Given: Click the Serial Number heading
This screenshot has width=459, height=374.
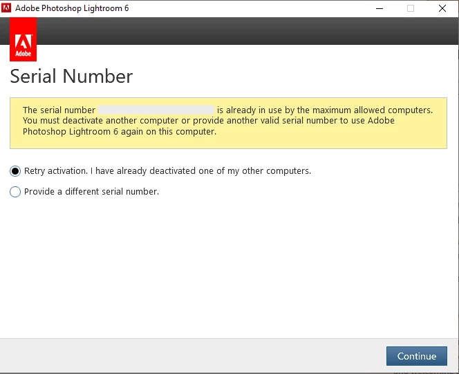Looking at the screenshot, I should click(x=71, y=77).
